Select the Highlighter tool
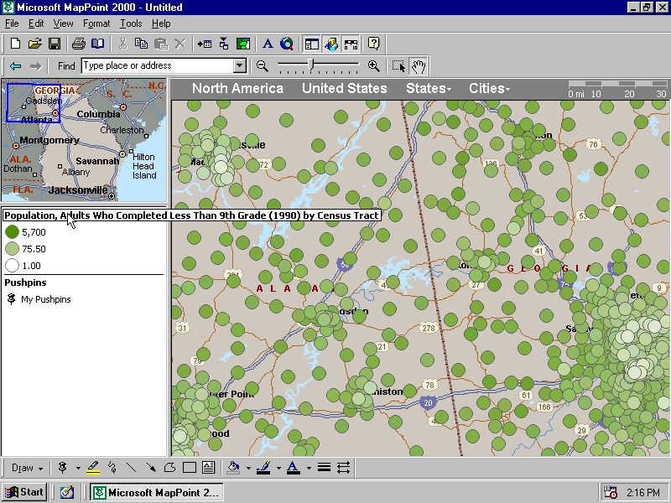 click(93, 468)
